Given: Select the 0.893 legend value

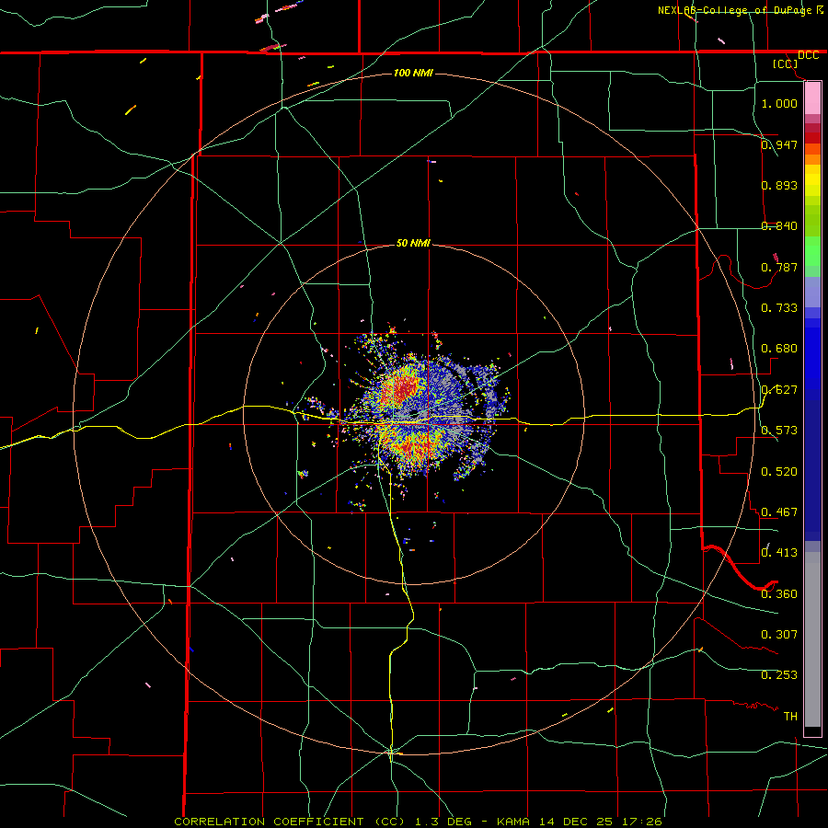Looking at the screenshot, I should tap(779, 185).
